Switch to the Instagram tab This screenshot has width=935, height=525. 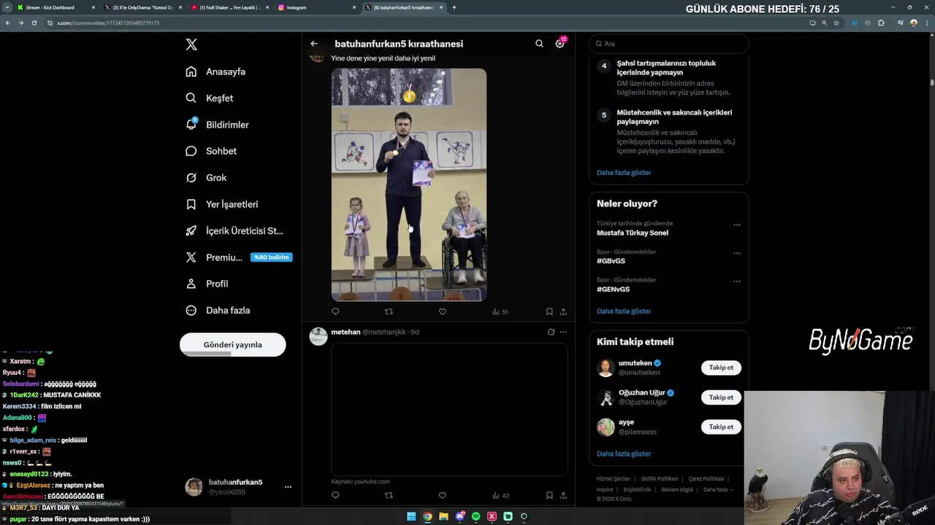(317, 7)
